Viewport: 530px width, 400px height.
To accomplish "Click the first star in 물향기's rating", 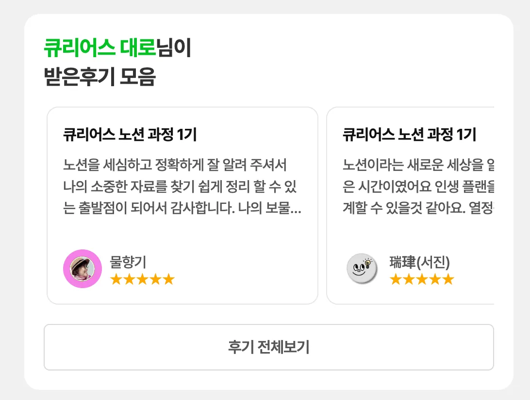I will (116, 279).
